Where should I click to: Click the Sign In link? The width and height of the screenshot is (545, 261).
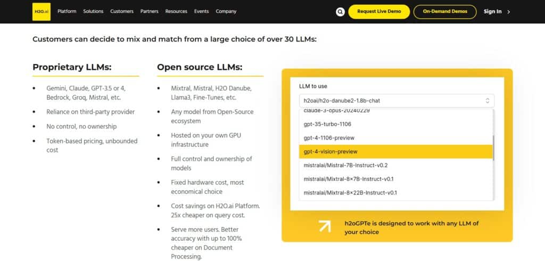pyautogui.click(x=492, y=12)
